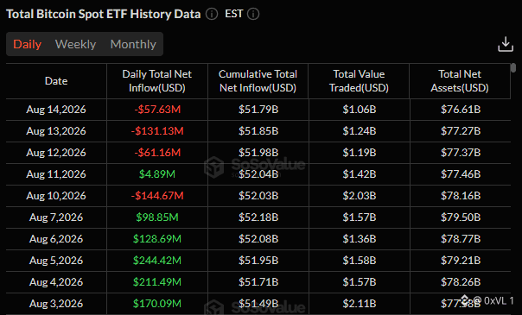Open info icon next to EST
Viewport: 522px width, 315px height.
coord(253,14)
